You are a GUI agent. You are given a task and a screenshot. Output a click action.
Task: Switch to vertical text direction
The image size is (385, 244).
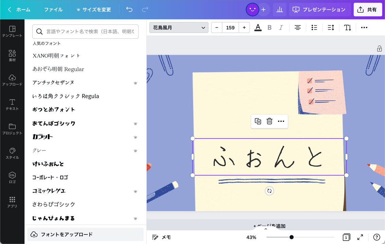click(347, 27)
